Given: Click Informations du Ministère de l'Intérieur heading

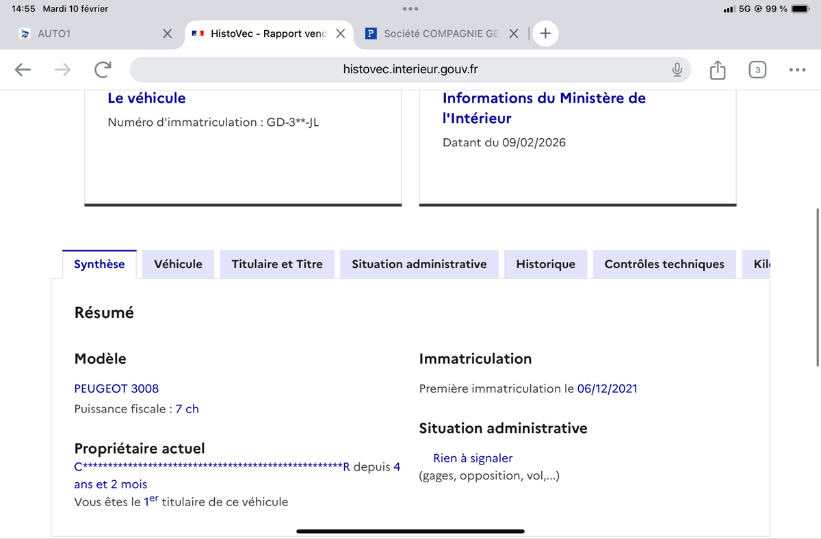Looking at the screenshot, I should coord(544,108).
